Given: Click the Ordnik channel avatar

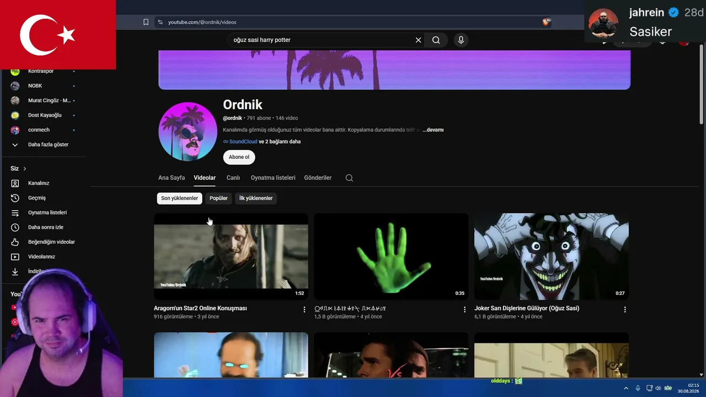Looking at the screenshot, I should point(188,131).
